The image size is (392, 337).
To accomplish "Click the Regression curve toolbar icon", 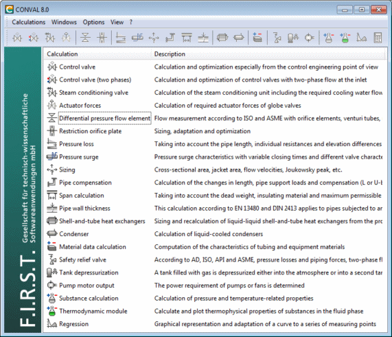I will pos(361,38).
